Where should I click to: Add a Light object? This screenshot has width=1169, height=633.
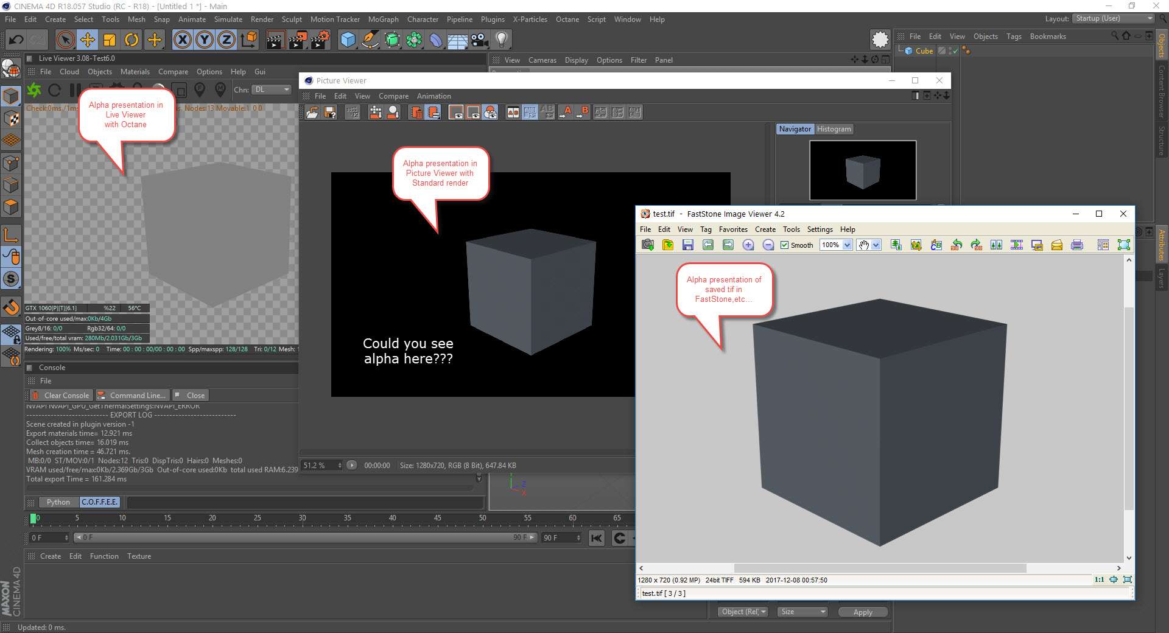[x=502, y=40]
